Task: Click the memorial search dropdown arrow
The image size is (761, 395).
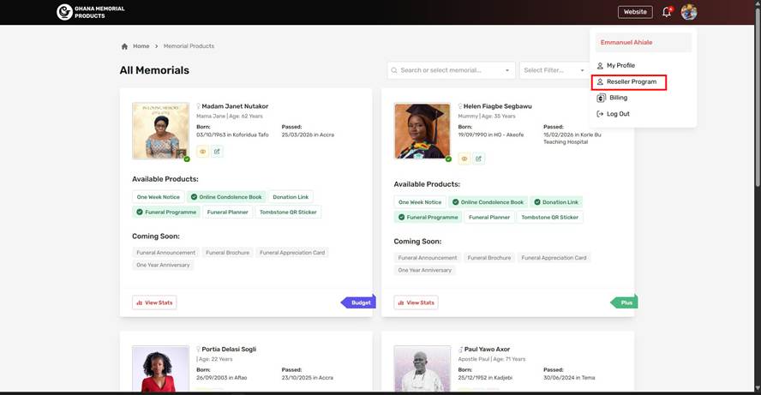Action: pos(507,70)
